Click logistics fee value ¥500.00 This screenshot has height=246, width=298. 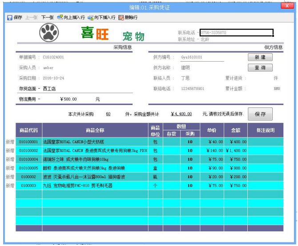(x=68, y=99)
